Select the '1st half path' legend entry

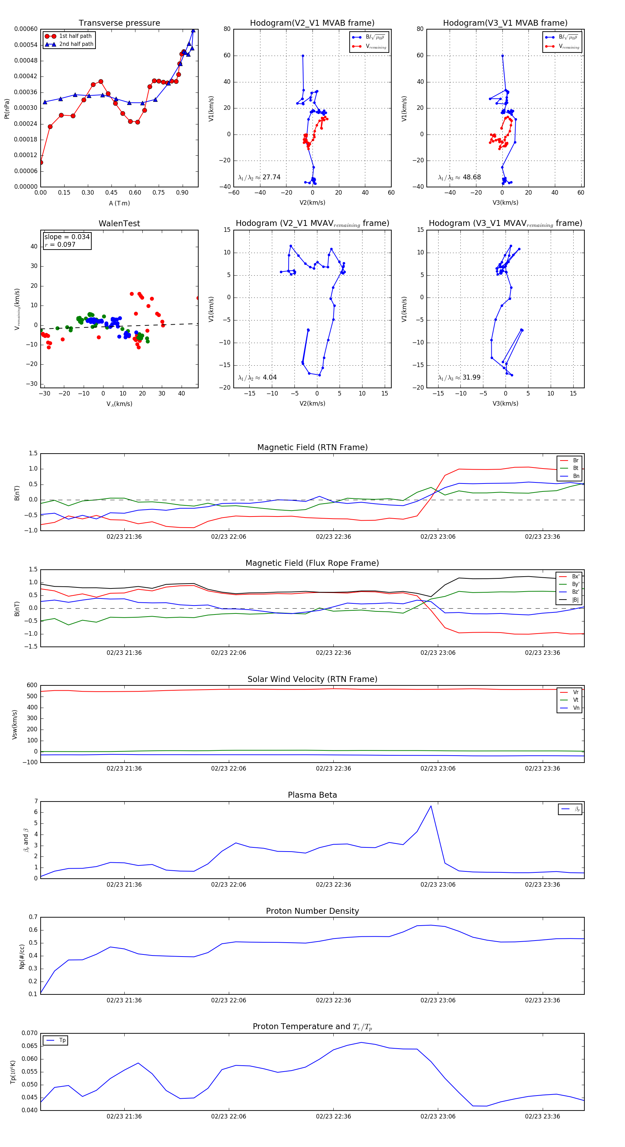69,36
